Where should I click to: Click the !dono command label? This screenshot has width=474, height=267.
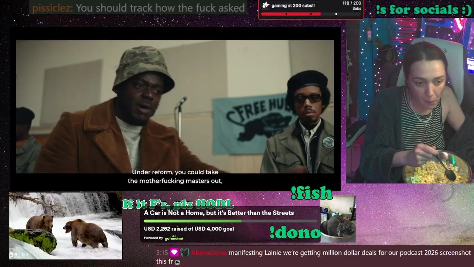click(295, 232)
